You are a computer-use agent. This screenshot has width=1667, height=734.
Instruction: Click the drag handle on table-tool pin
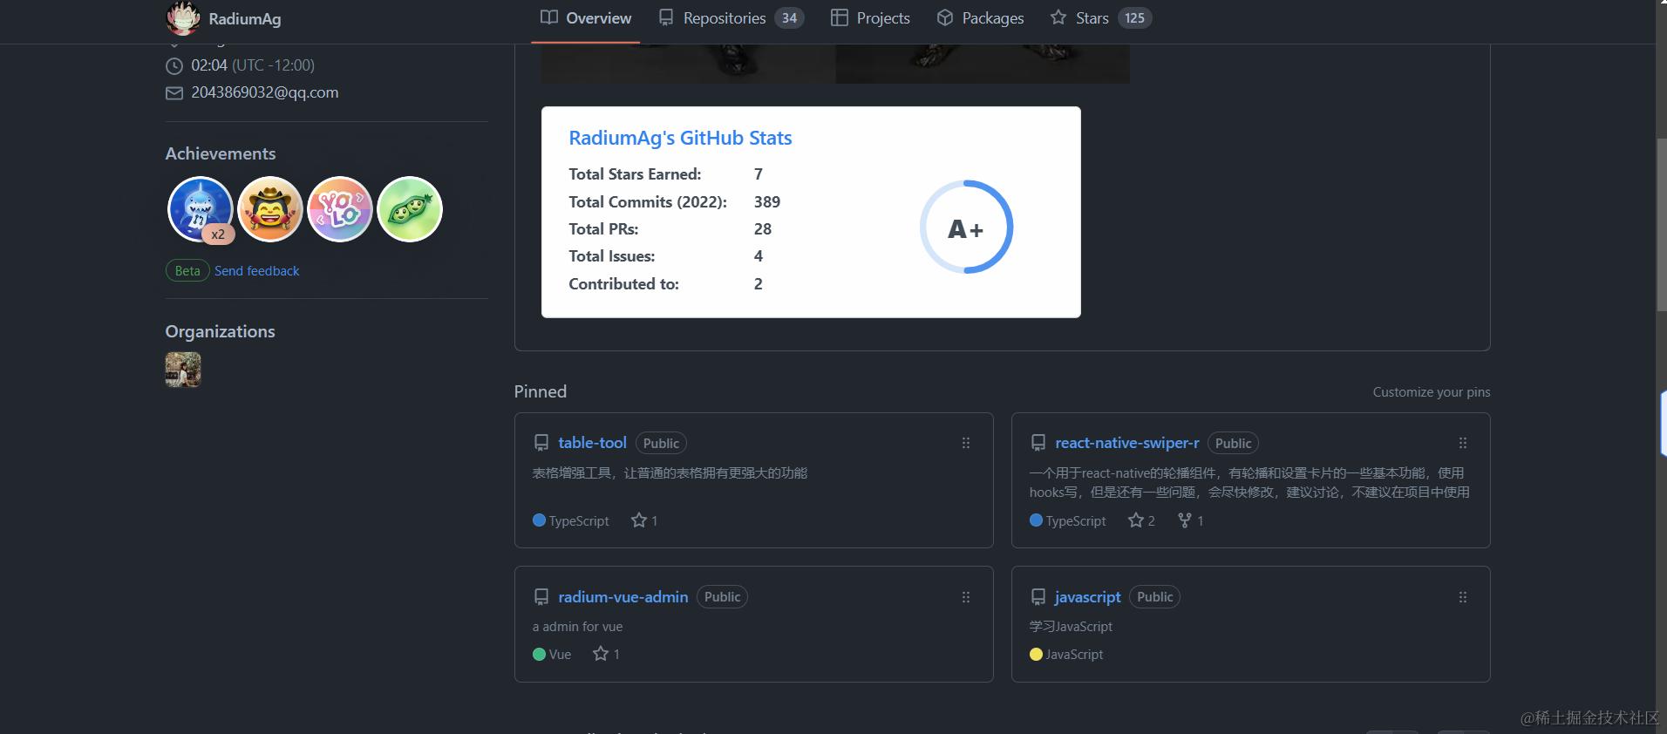(966, 443)
